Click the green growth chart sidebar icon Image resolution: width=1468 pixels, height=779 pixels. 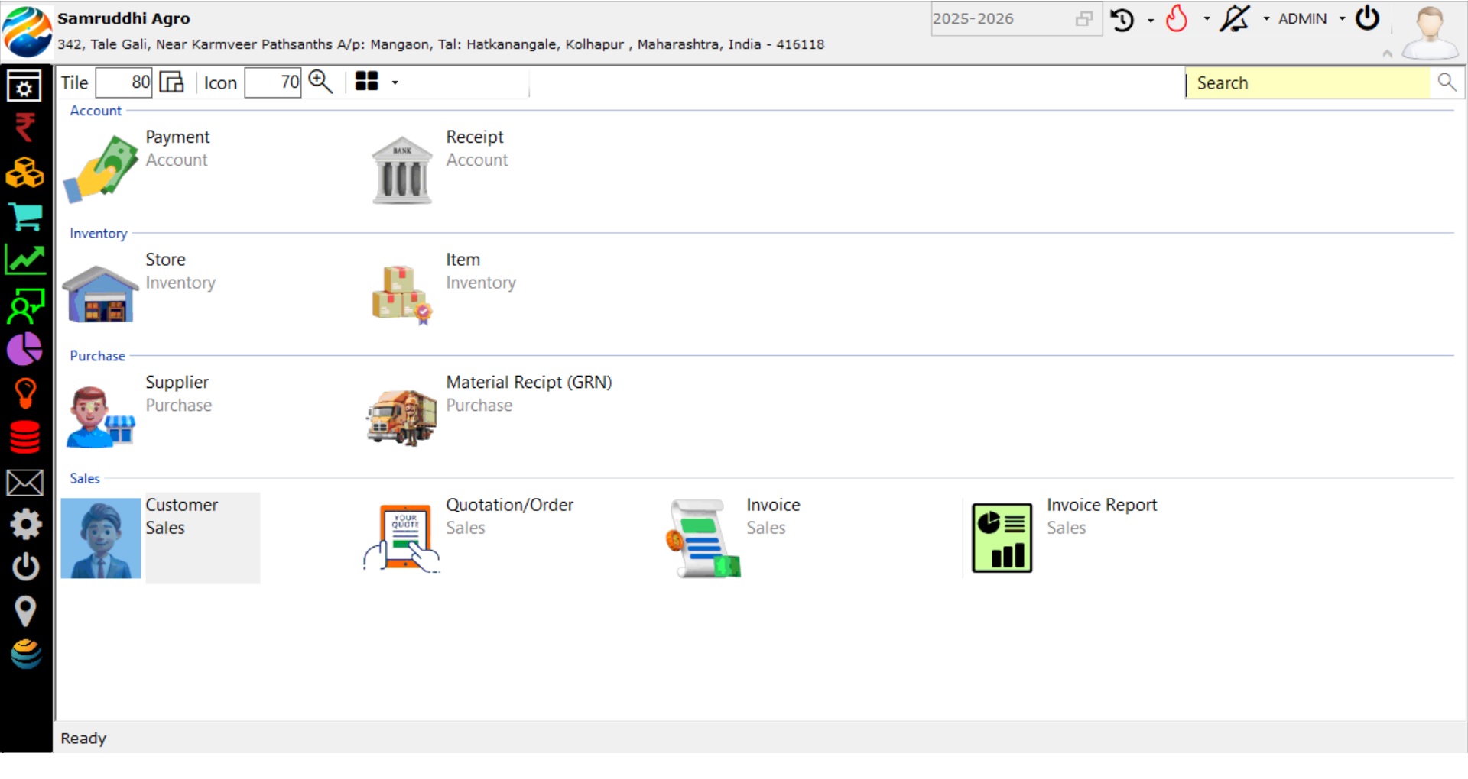[25, 260]
